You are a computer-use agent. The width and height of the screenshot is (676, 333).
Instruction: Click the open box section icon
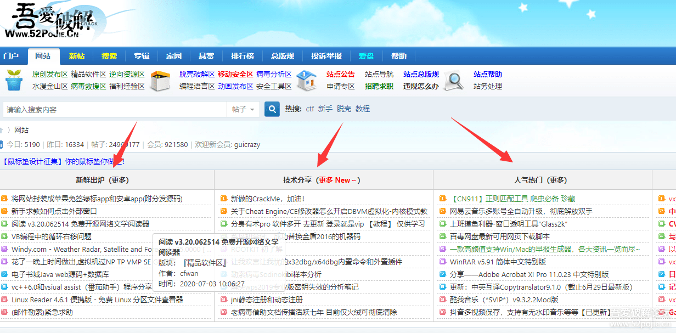[161, 80]
